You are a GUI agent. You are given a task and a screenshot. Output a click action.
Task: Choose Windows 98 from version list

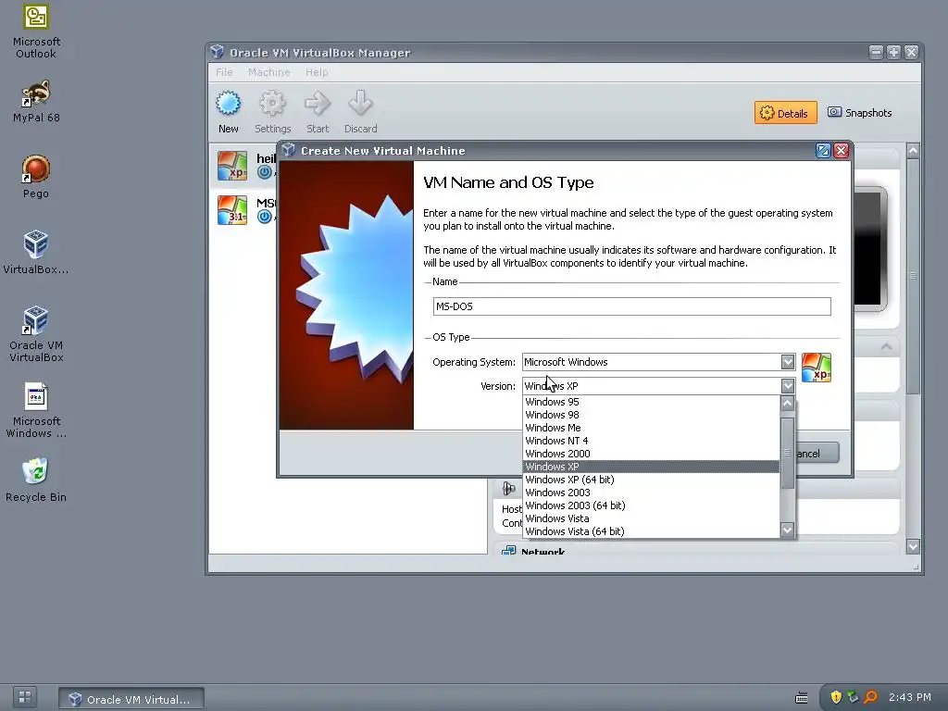pyautogui.click(x=651, y=415)
